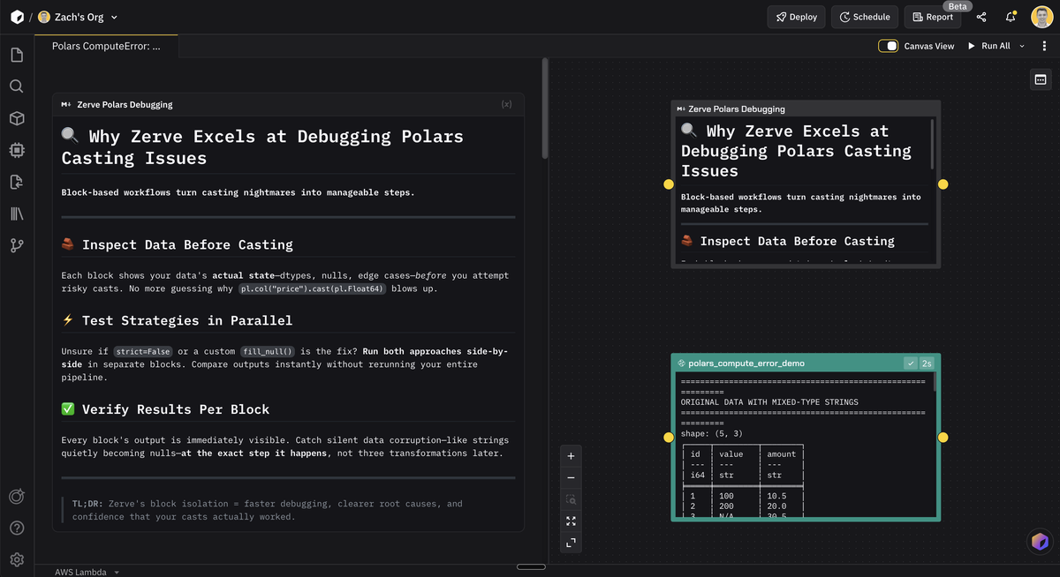
Task: Click the scrollbar inside Zerve Polars Debugging canvas node
Action: coord(932,144)
